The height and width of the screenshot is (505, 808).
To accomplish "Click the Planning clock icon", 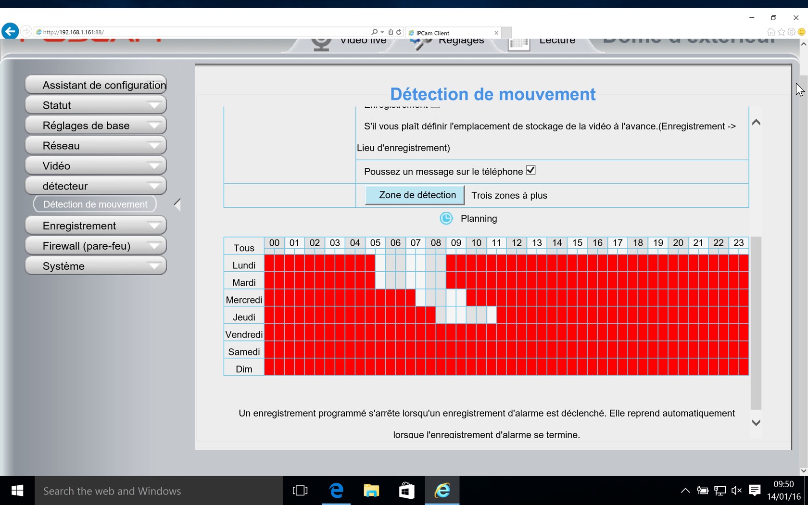I will 446,219.
